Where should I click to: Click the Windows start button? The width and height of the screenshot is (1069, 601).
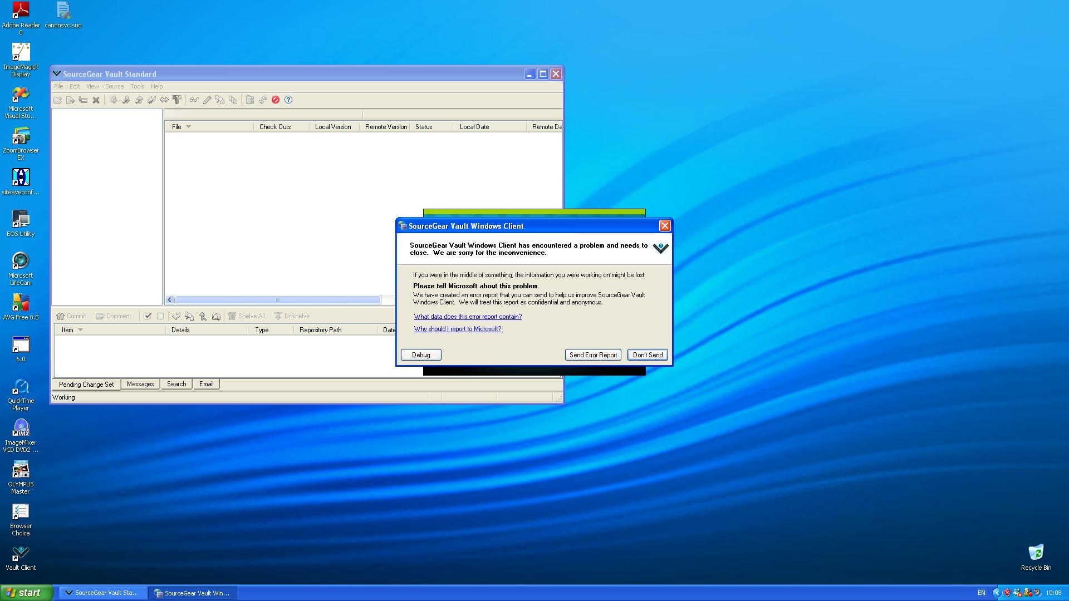27,593
